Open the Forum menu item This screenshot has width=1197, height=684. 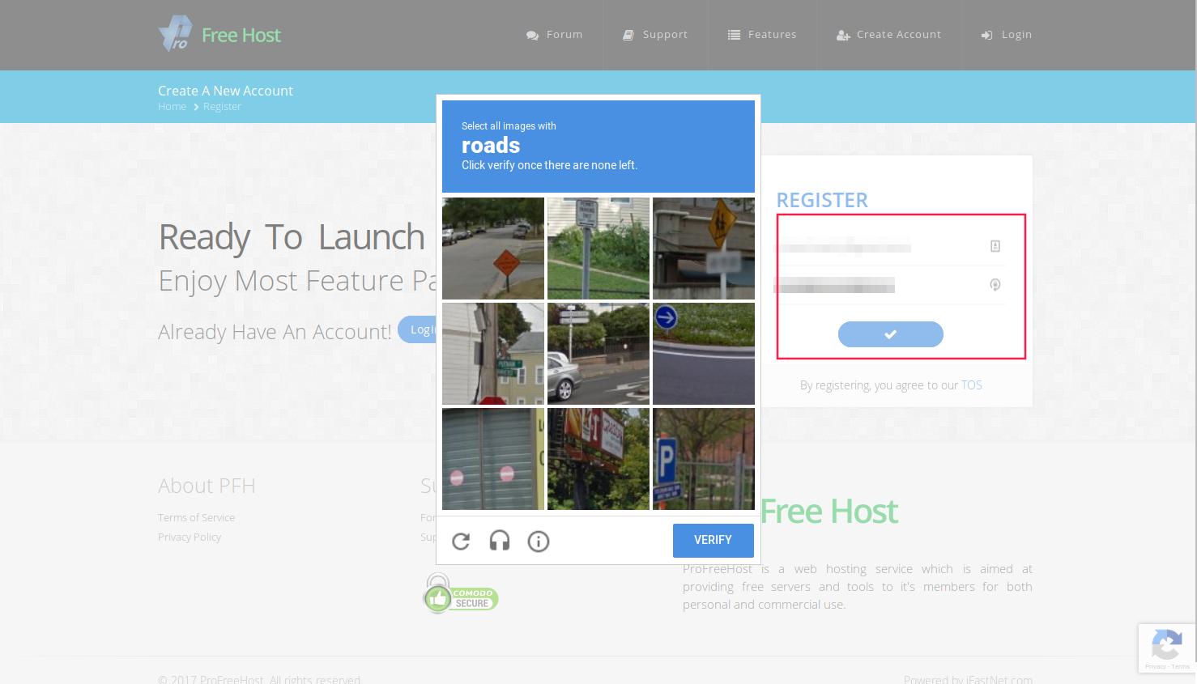pyautogui.click(x=555, y=35)
